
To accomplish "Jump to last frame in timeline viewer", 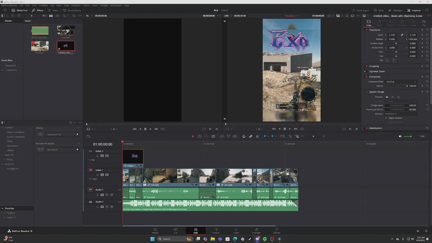I will tap(296, 129).
